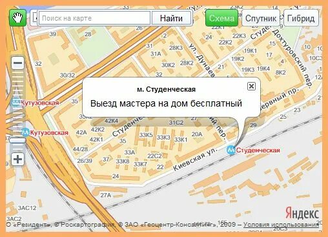Click the toolbar collapse handle beside search
Viewport: 328px width, 237px height.
click(x=34, y=18)
